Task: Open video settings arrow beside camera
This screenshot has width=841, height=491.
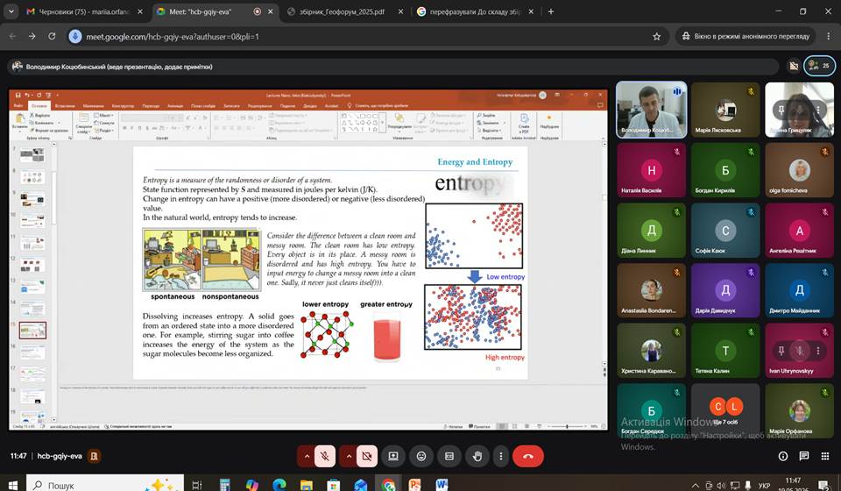Action: click(x=349, y=456)
